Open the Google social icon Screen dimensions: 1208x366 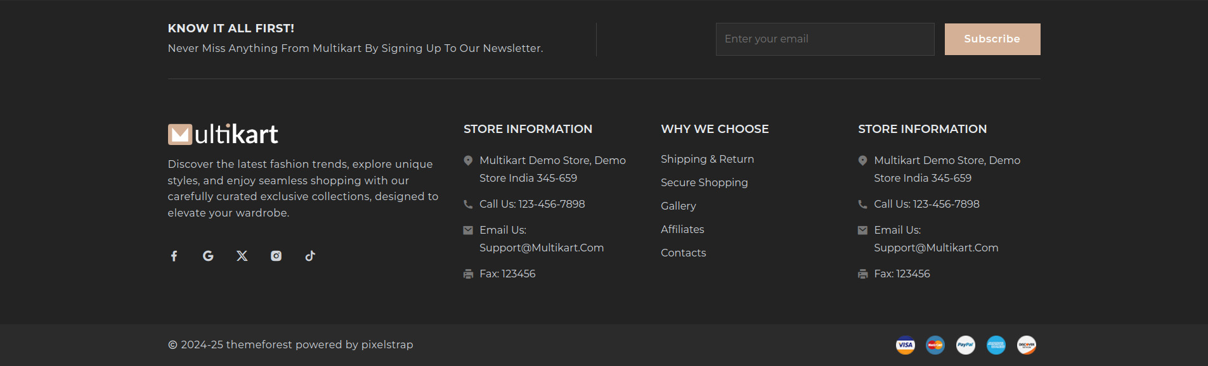click(208, 256)
